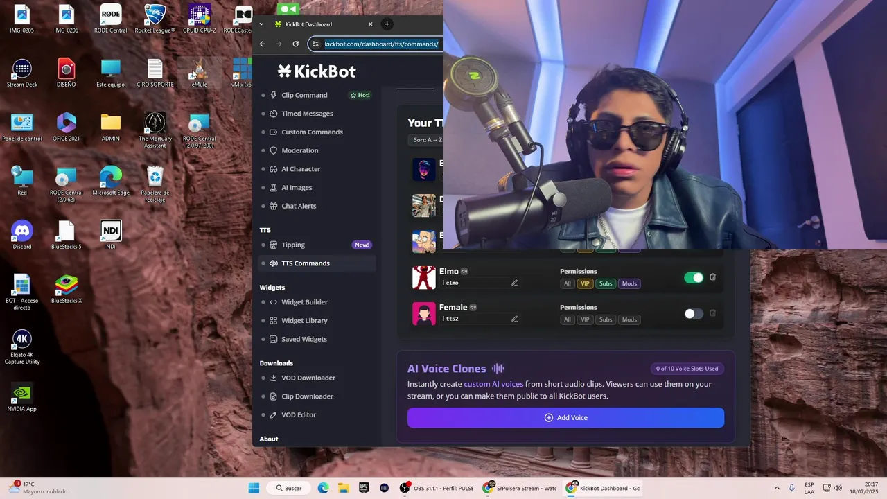Toggle the Subs permission for Female
The height and width of the screenshot is (499, 887).
pos(606,319)
